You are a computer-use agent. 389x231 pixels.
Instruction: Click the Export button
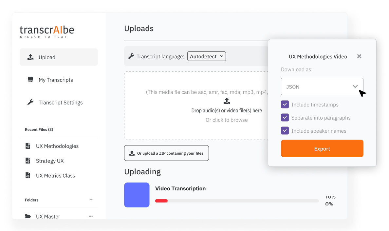tap(322, 148)
